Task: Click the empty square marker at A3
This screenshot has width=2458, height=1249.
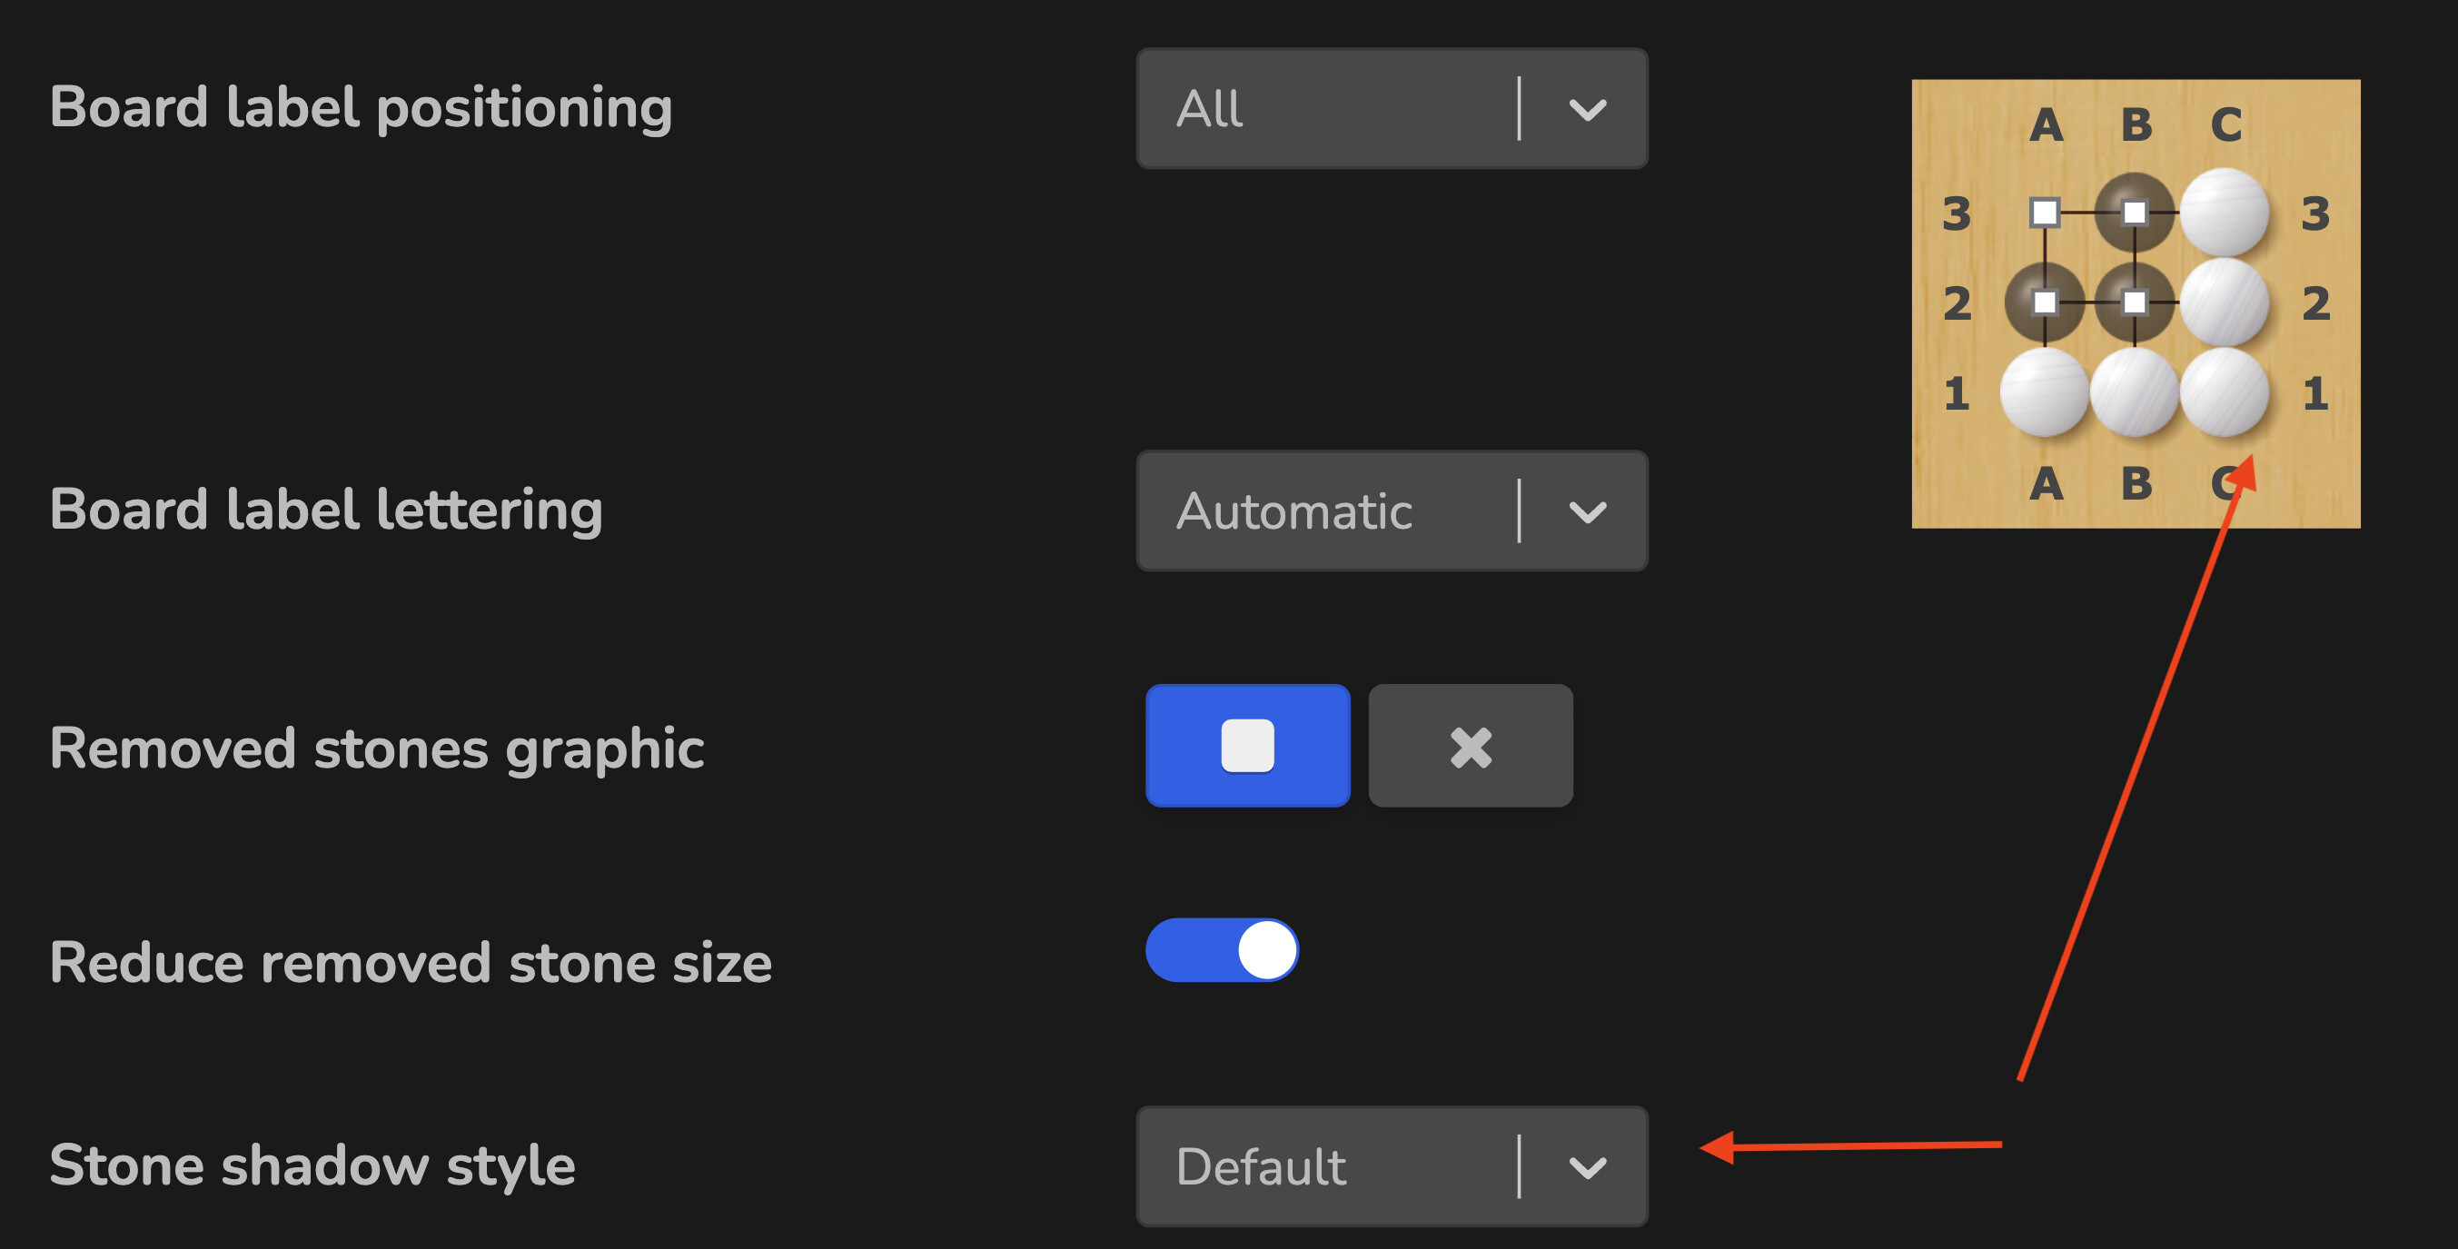Action: click(x=2045, y=213)
